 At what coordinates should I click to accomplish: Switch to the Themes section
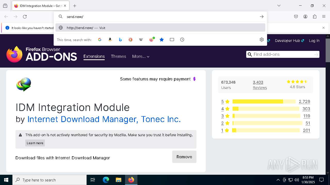coord(118,57)
